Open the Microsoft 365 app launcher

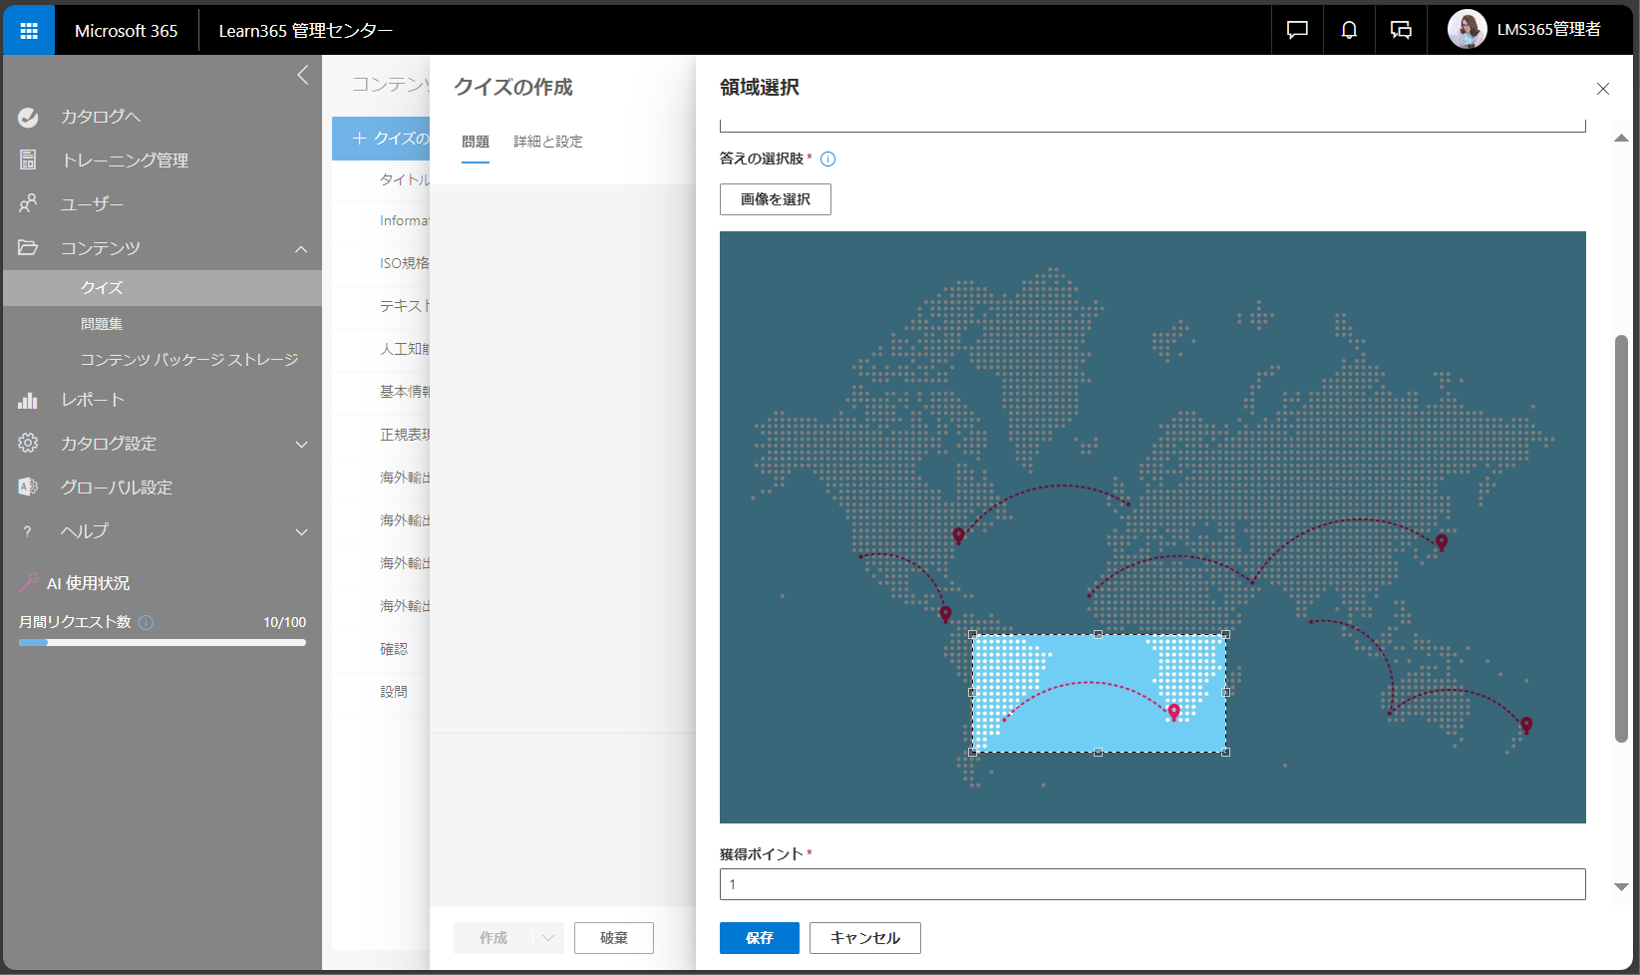[x=29, y=31]
